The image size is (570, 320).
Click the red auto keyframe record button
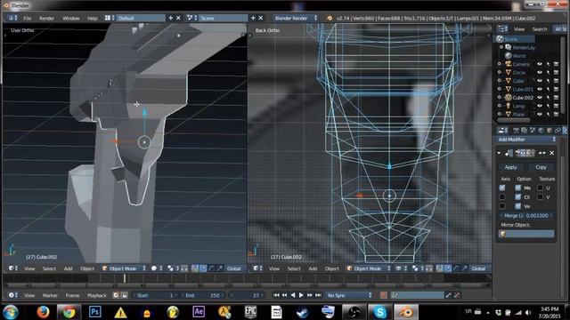tap(383, 295)
